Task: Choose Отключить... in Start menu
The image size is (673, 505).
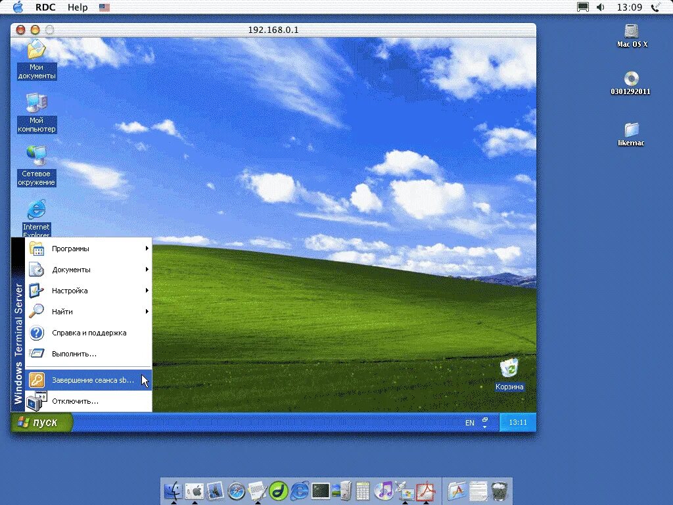Action: tap(89, 401)
